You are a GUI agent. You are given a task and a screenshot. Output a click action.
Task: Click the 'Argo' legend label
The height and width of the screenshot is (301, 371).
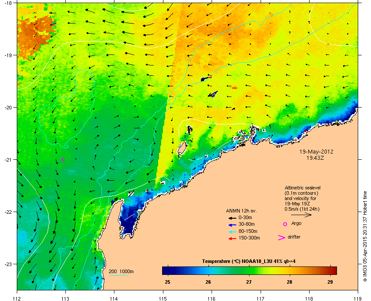coord(296,224)
